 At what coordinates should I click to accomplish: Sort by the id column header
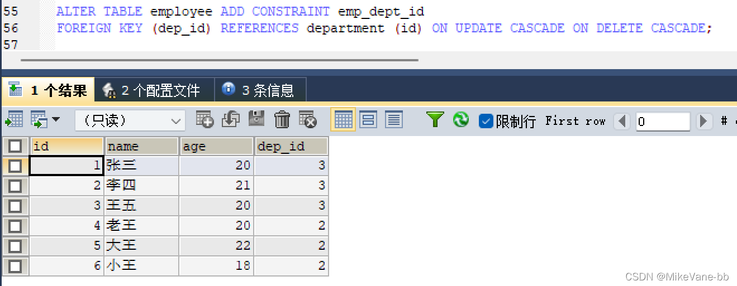tap(66, 146)
